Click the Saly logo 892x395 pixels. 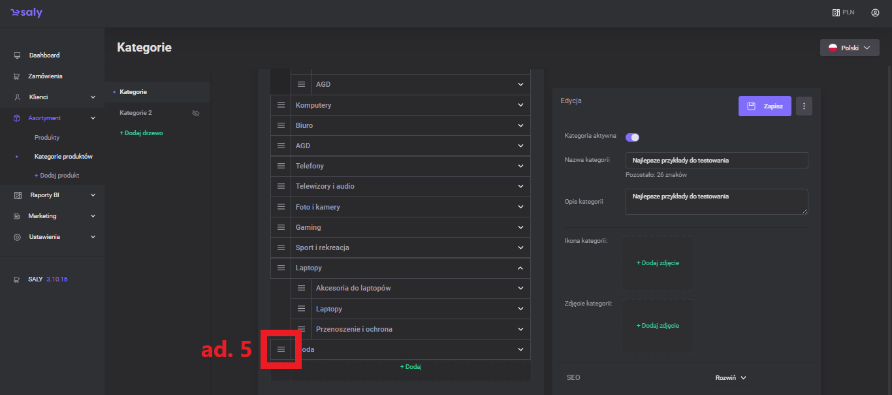(x=26, y=13)
